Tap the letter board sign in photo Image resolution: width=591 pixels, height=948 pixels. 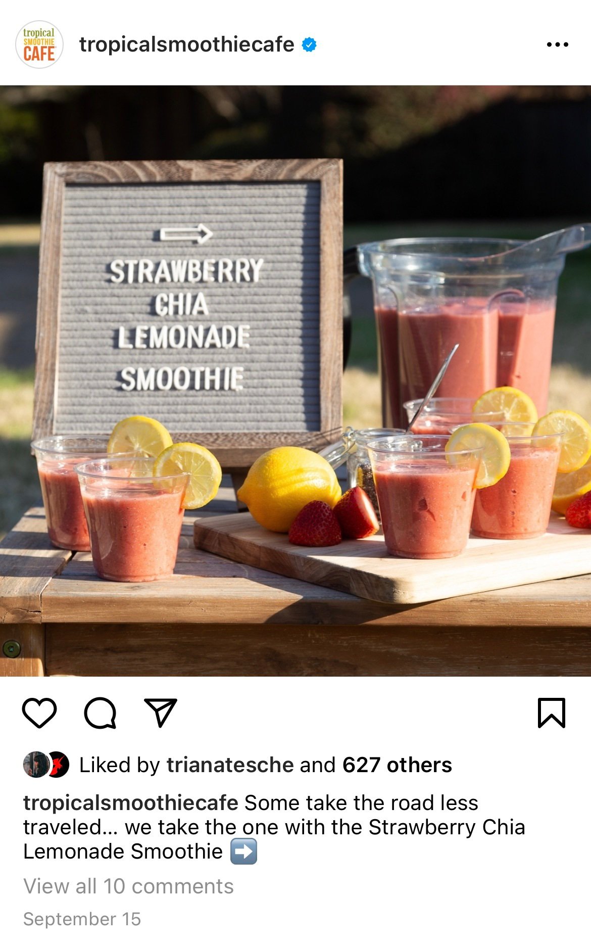(188, 308)
